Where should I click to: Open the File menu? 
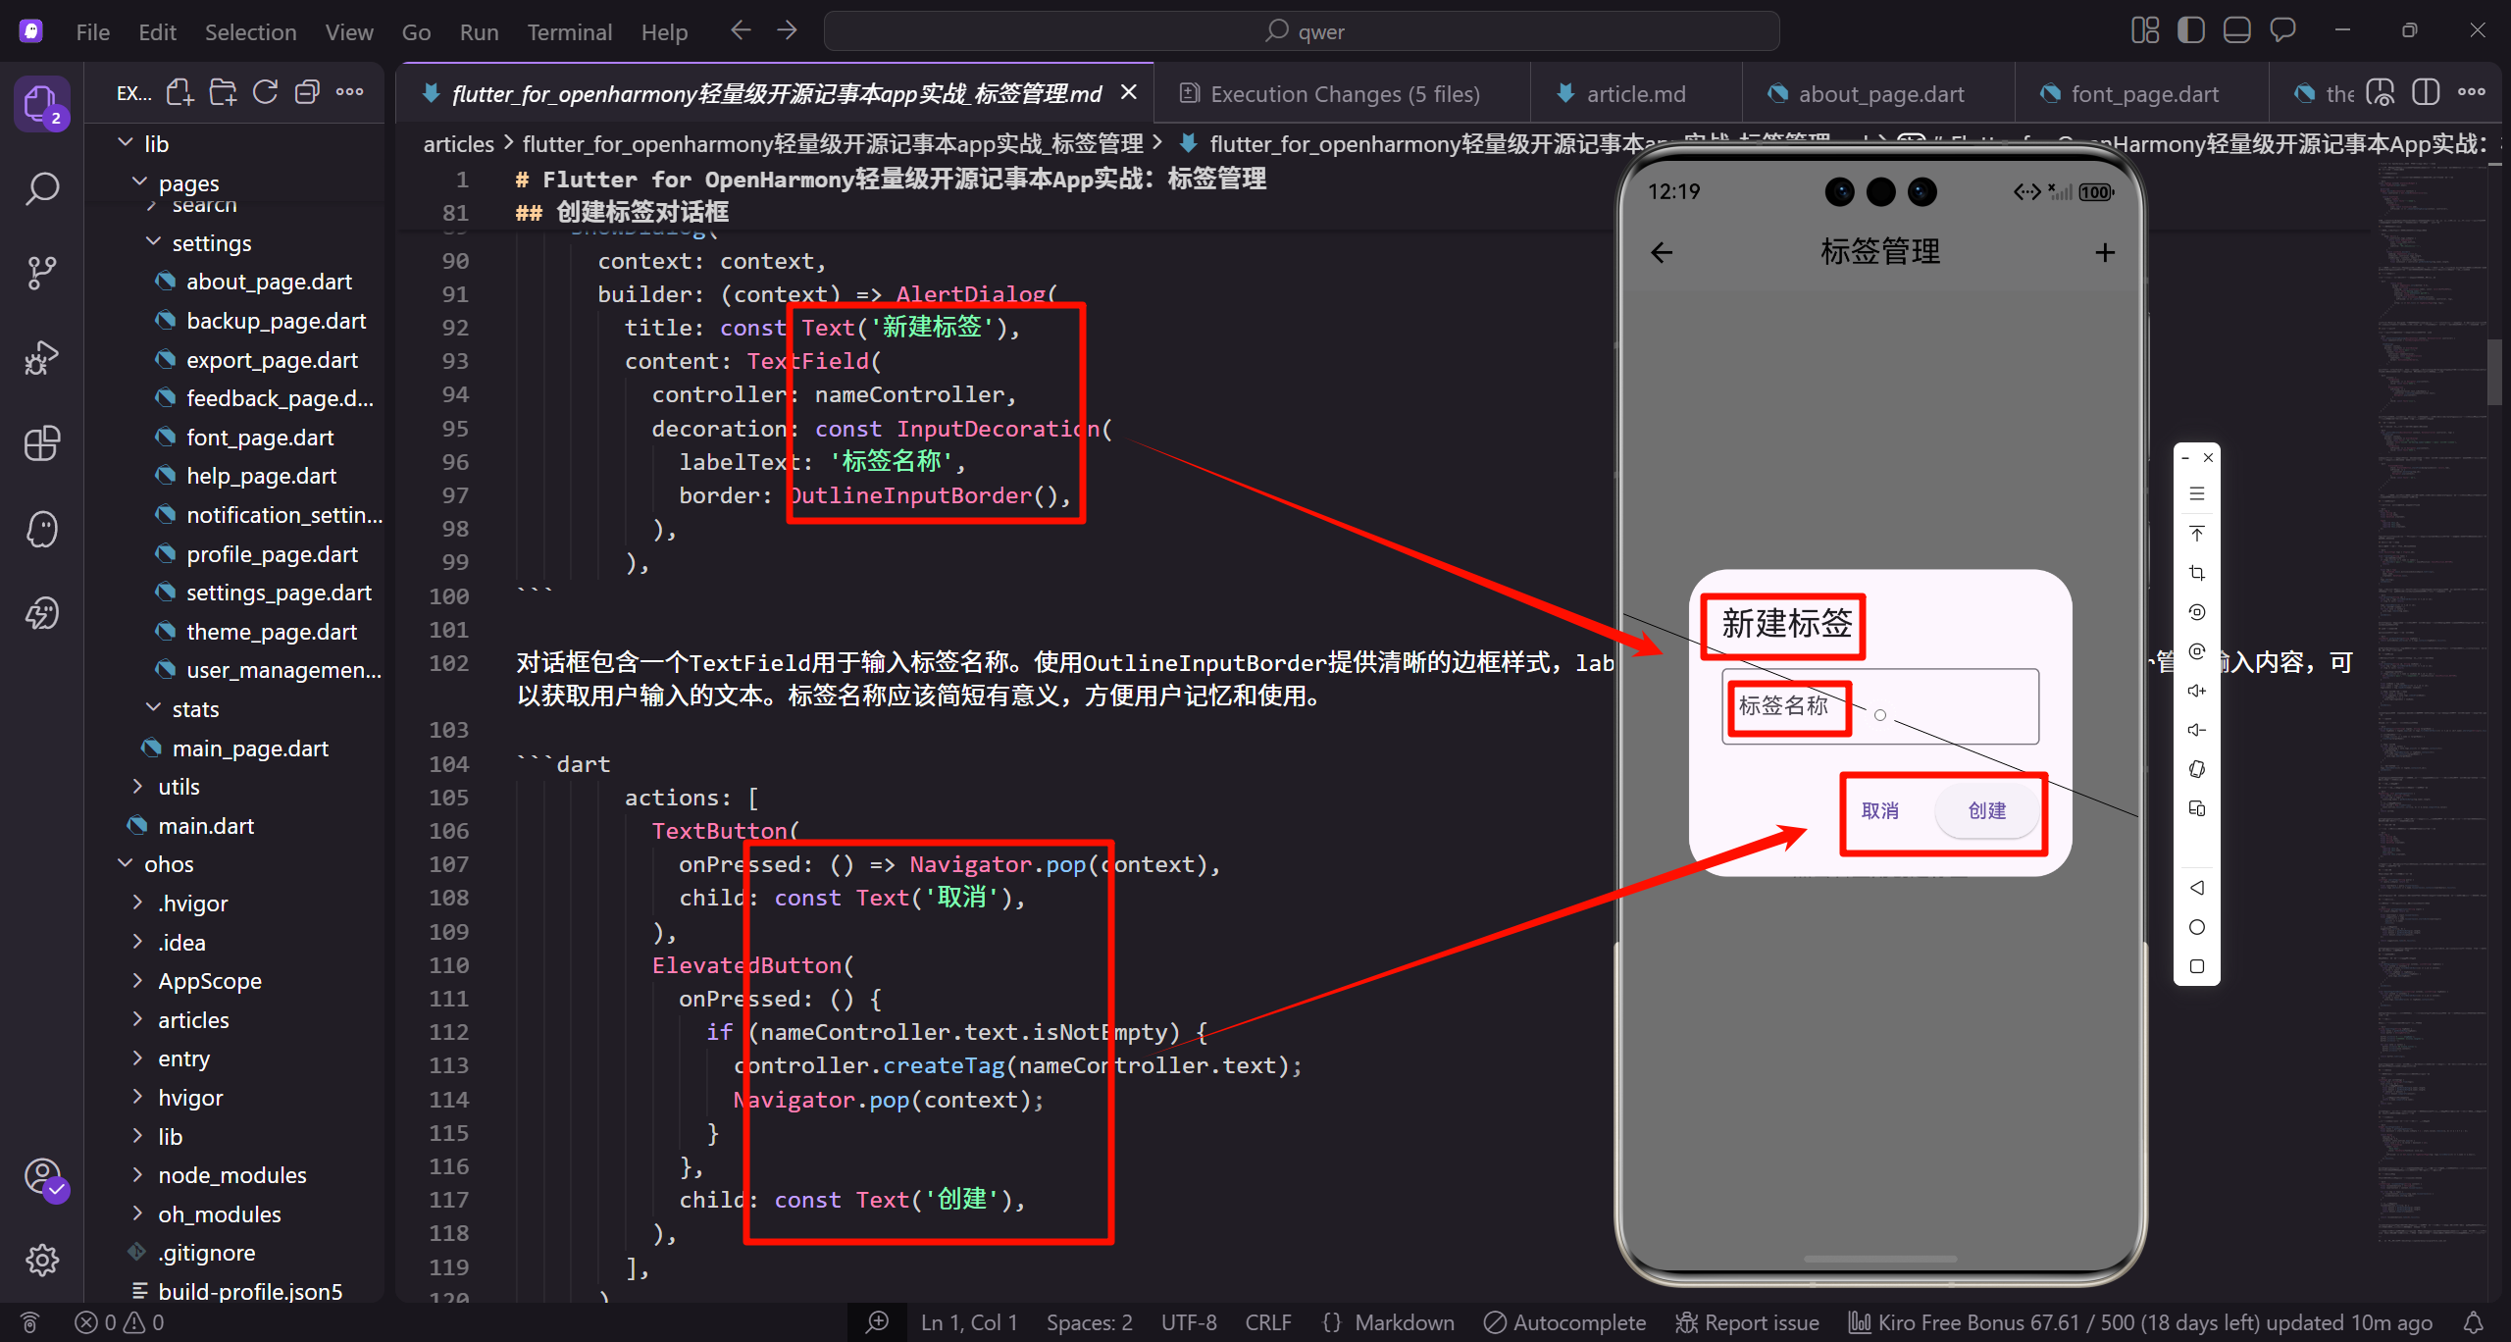click(x=93, y=31)
